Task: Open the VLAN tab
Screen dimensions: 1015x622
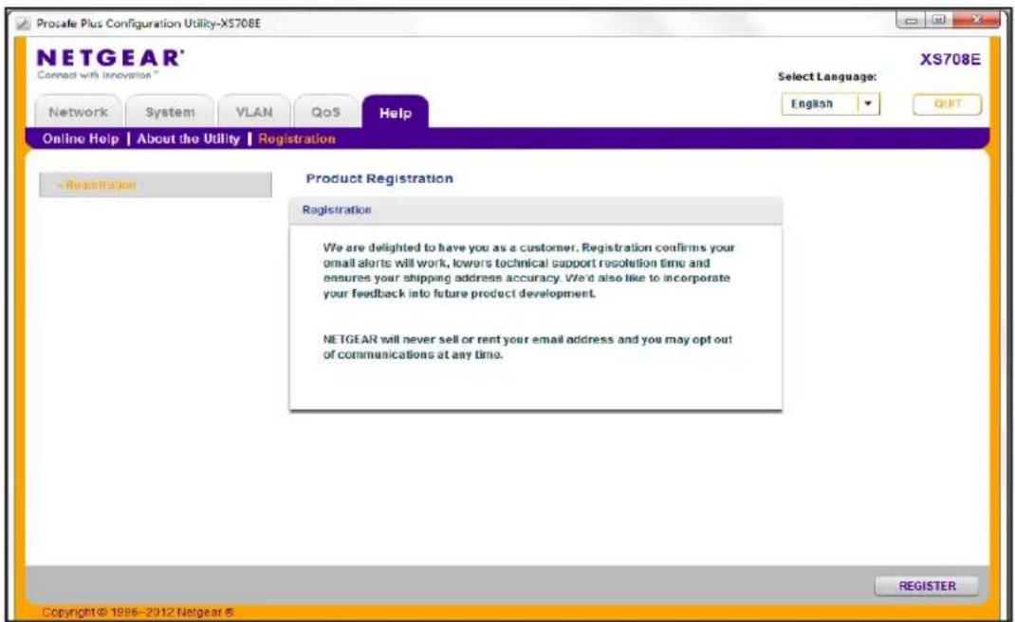Action: point(254,112)
